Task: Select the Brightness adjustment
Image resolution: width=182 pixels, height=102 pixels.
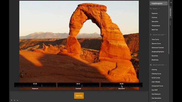Action: pos(155,60)
